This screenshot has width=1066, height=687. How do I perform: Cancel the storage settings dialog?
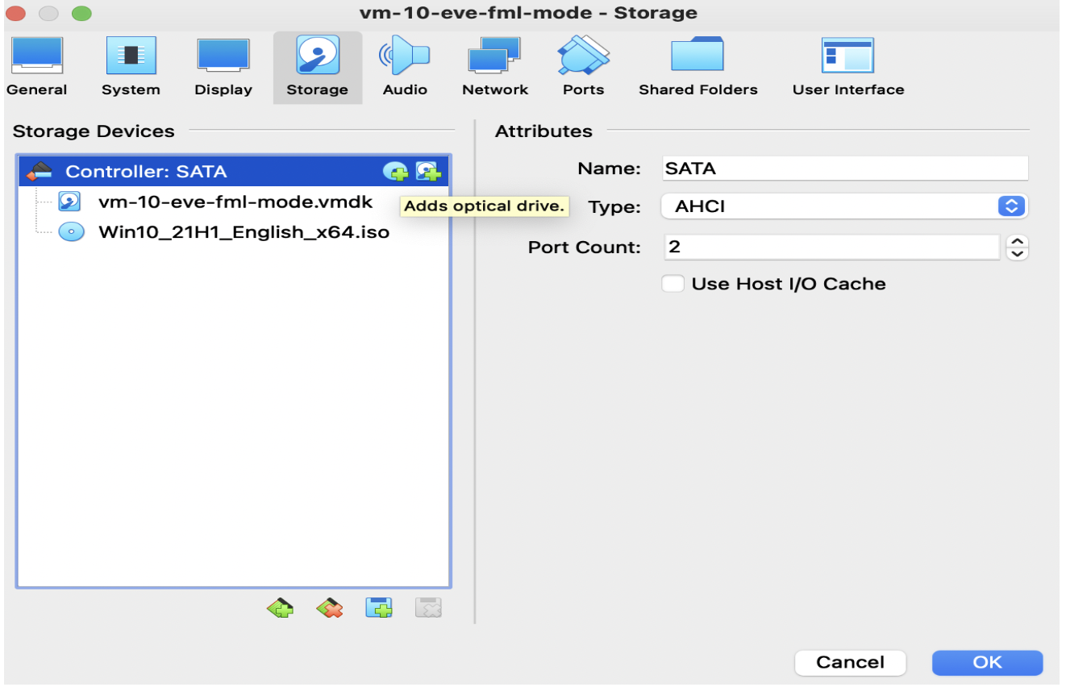click(850, 662)
